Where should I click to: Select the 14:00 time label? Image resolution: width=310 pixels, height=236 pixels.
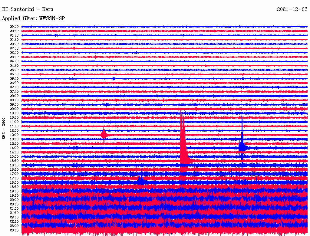(x=14, y=148)
